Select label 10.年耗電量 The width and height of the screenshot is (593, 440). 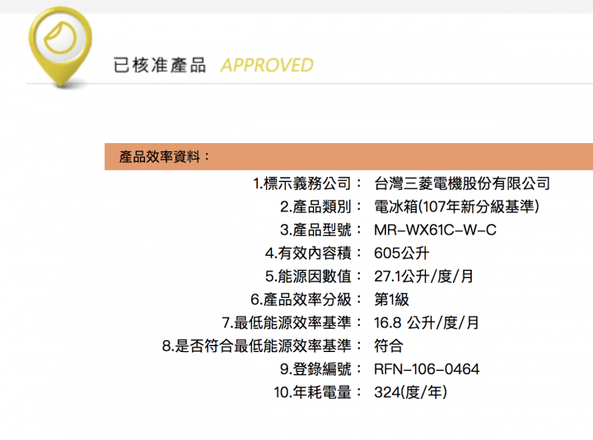pos(318,392)
